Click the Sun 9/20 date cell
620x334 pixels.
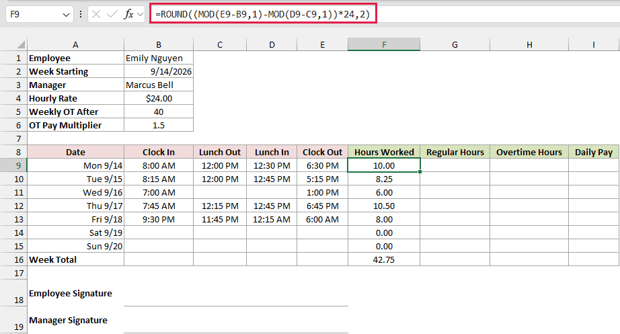click(75, 246)
